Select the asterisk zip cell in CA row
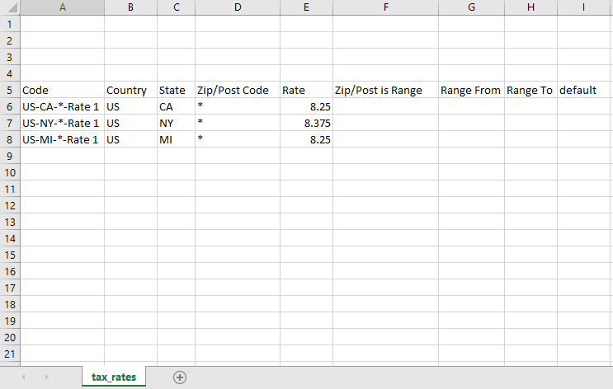Viewport: 613px width, 389px height. click(x=238, y=106)
